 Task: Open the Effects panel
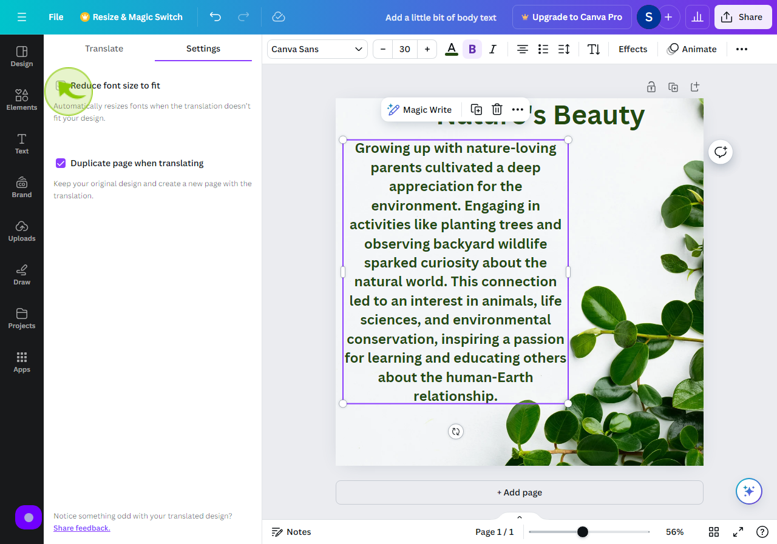click(x=633, y=49)
